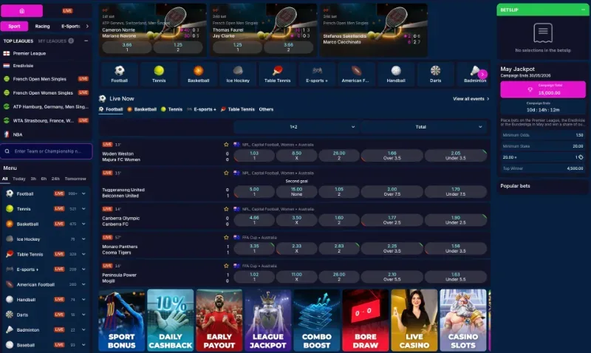Favorite the Woden Weston match star
The image size is (591, 353).
(226, 144)
